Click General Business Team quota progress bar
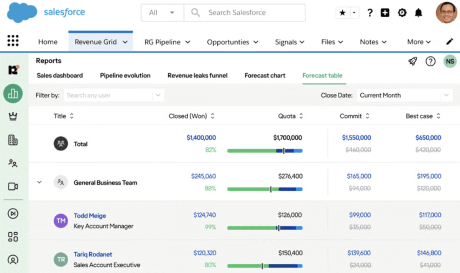 click(265, 189)
